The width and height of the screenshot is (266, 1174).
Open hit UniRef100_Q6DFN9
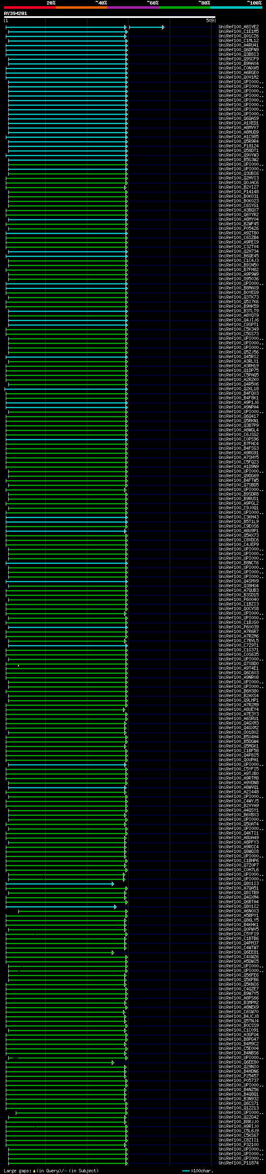(239, 50)
